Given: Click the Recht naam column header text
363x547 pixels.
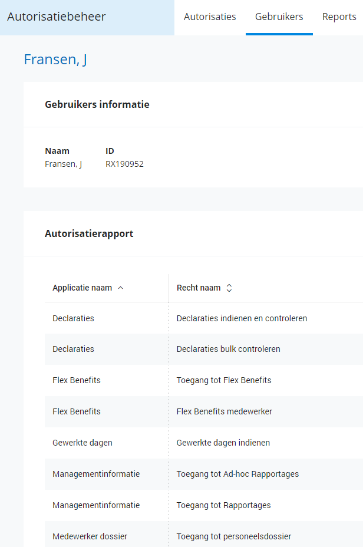Looking at the screenshot, I should 199,288.
